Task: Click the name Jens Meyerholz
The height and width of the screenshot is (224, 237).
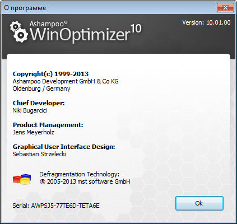Action: tap(33, 132)
